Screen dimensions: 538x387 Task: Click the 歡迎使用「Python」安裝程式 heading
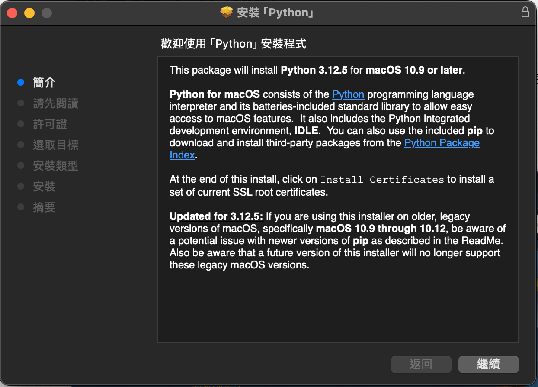tap(234, 44)
